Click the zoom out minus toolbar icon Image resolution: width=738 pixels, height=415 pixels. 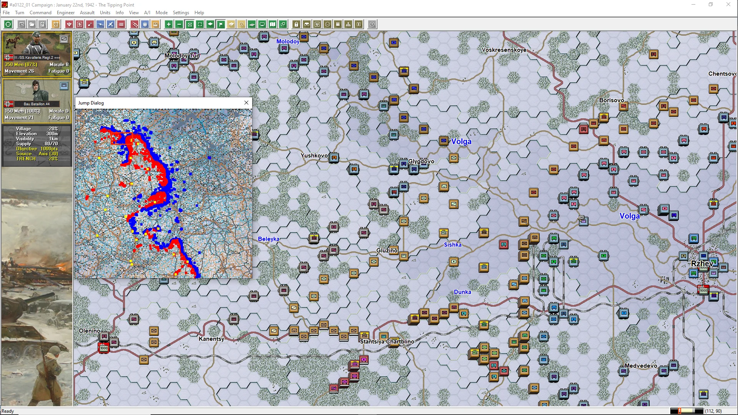(179, 24)
